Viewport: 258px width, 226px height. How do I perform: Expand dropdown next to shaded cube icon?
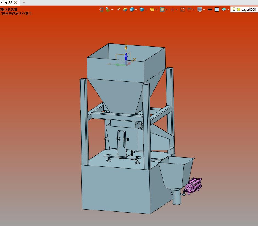pos(136,10)
